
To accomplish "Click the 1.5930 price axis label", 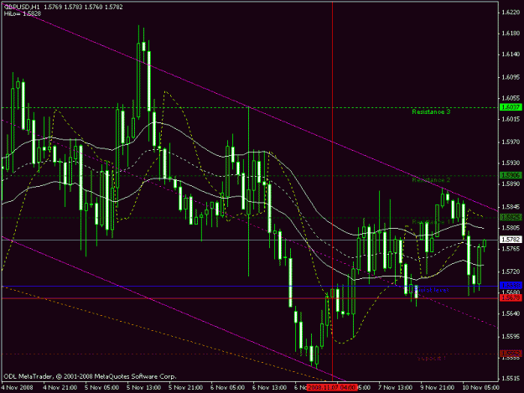I will click(511, 163).
